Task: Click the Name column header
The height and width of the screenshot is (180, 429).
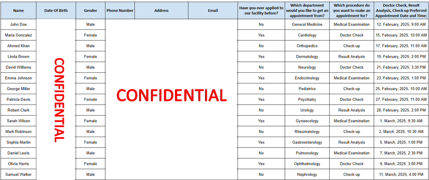Action: point(18,11)
